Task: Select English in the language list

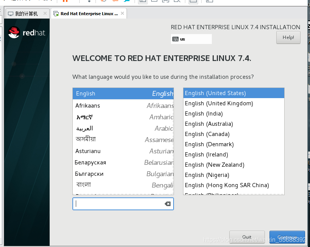Action: coord(123,94)
